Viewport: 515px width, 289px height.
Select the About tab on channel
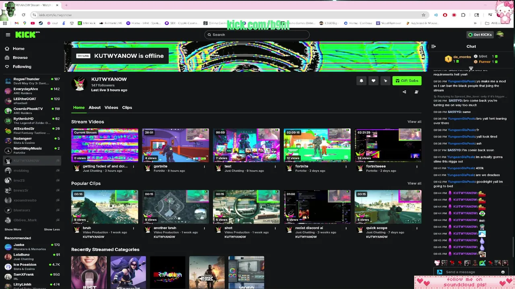point(95,108)
